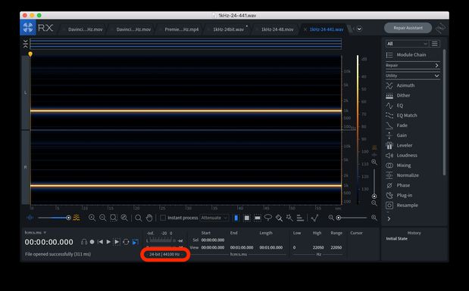This screenshot has height=291, width=469.
Task: Select the Magic Wand tool
Action: tap(289, 218)
